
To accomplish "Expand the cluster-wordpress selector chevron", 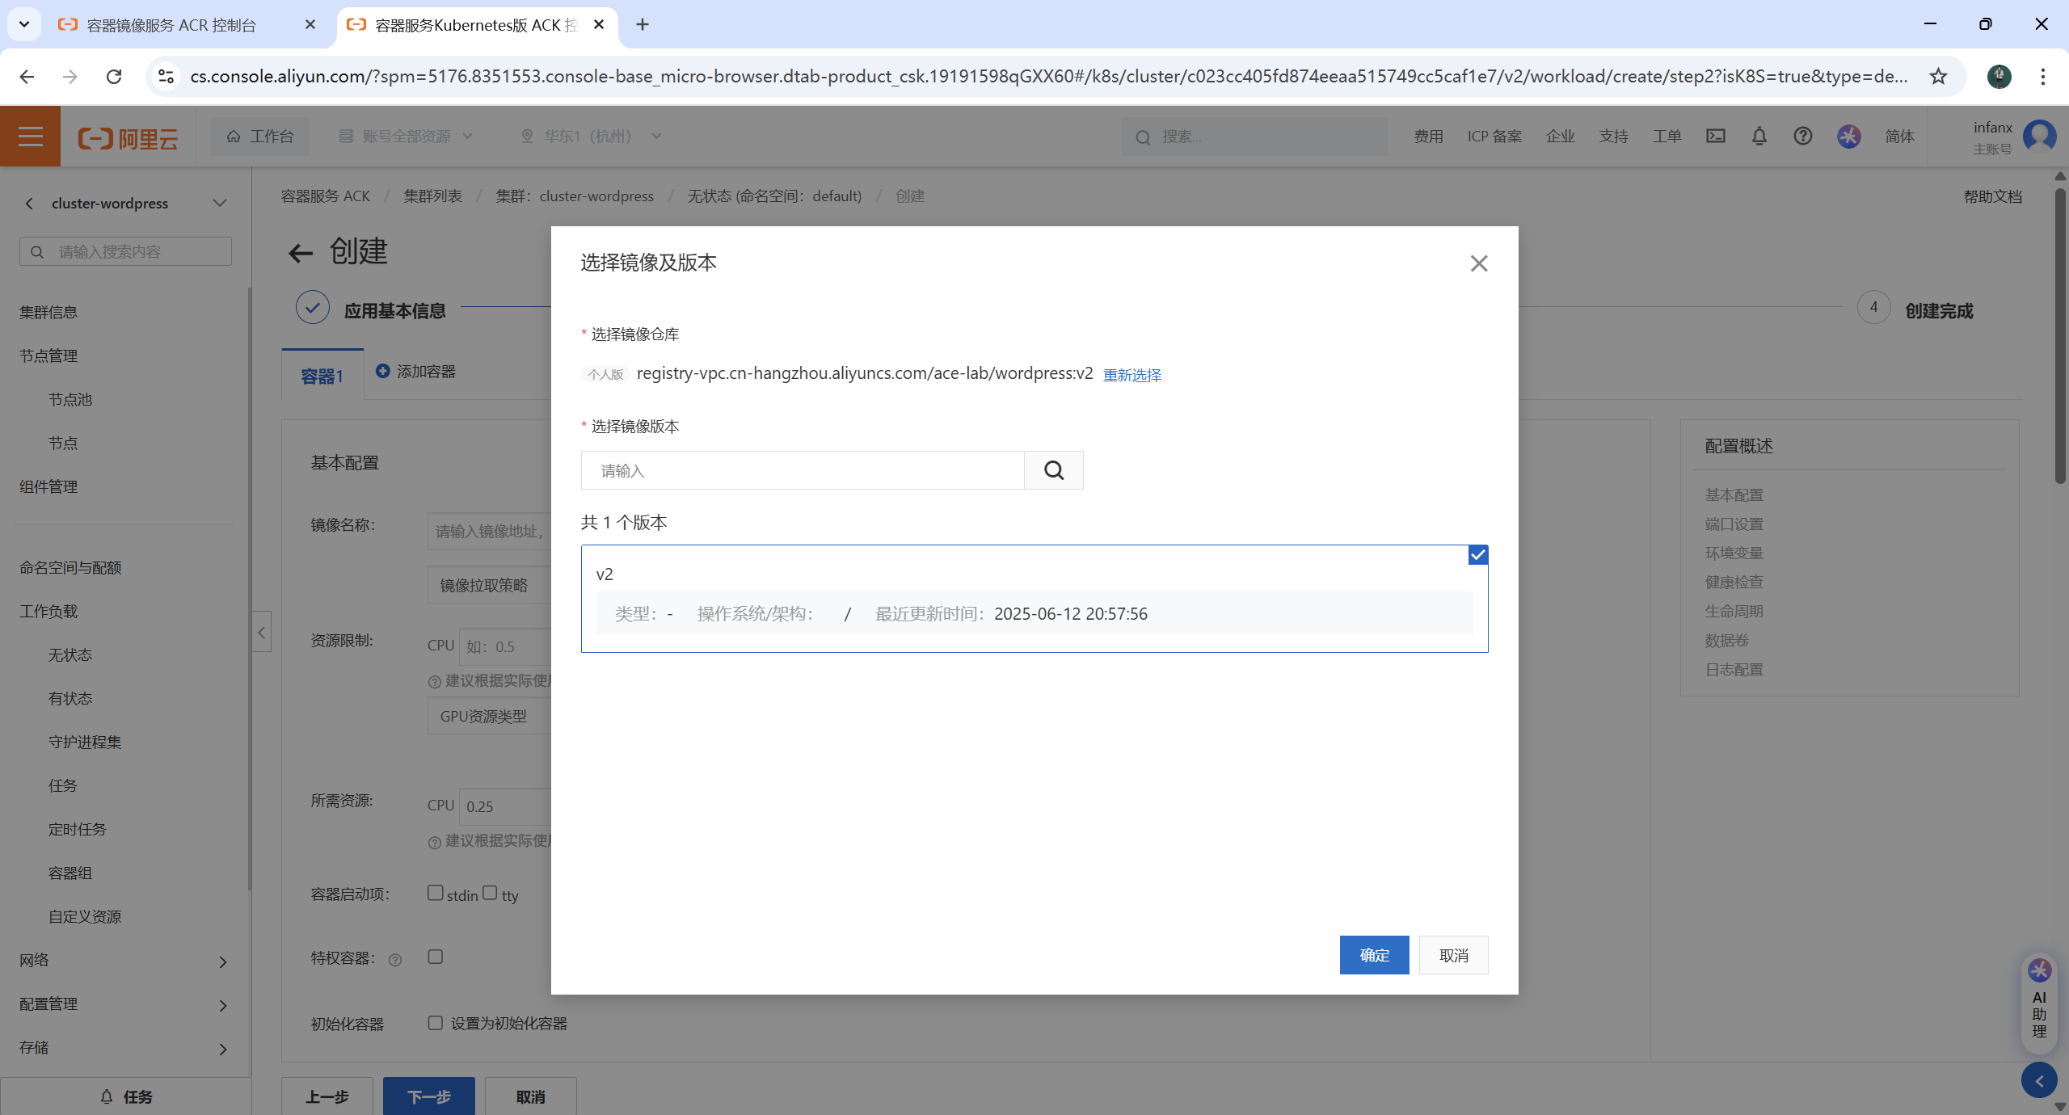I will [x=220, y=204].
